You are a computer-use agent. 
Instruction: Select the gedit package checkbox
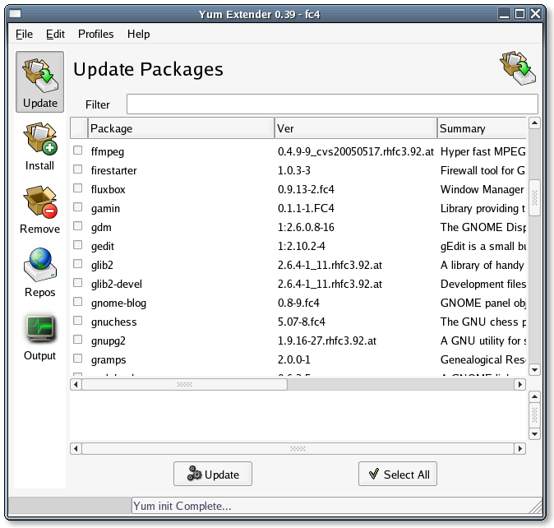(x=78, y=246)
